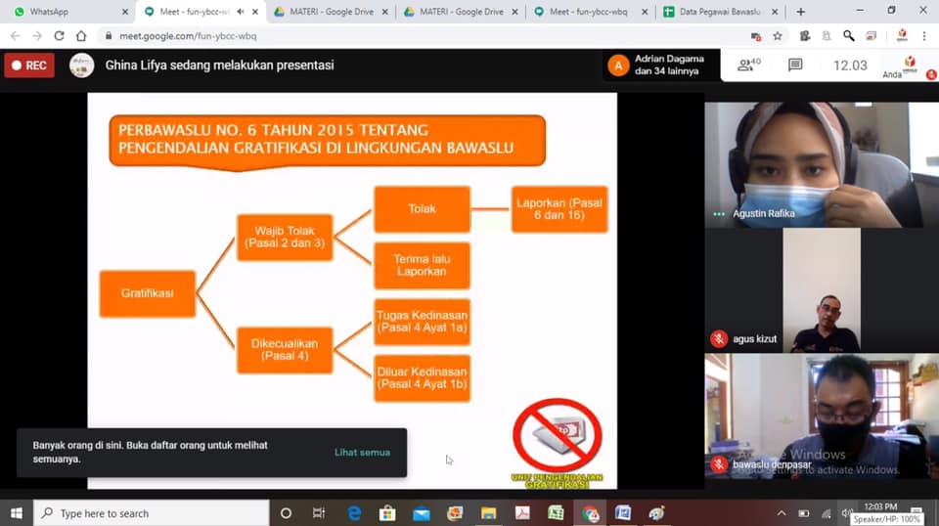Click the red REC recording indicator
939x526 pixels.
(28, 66)
